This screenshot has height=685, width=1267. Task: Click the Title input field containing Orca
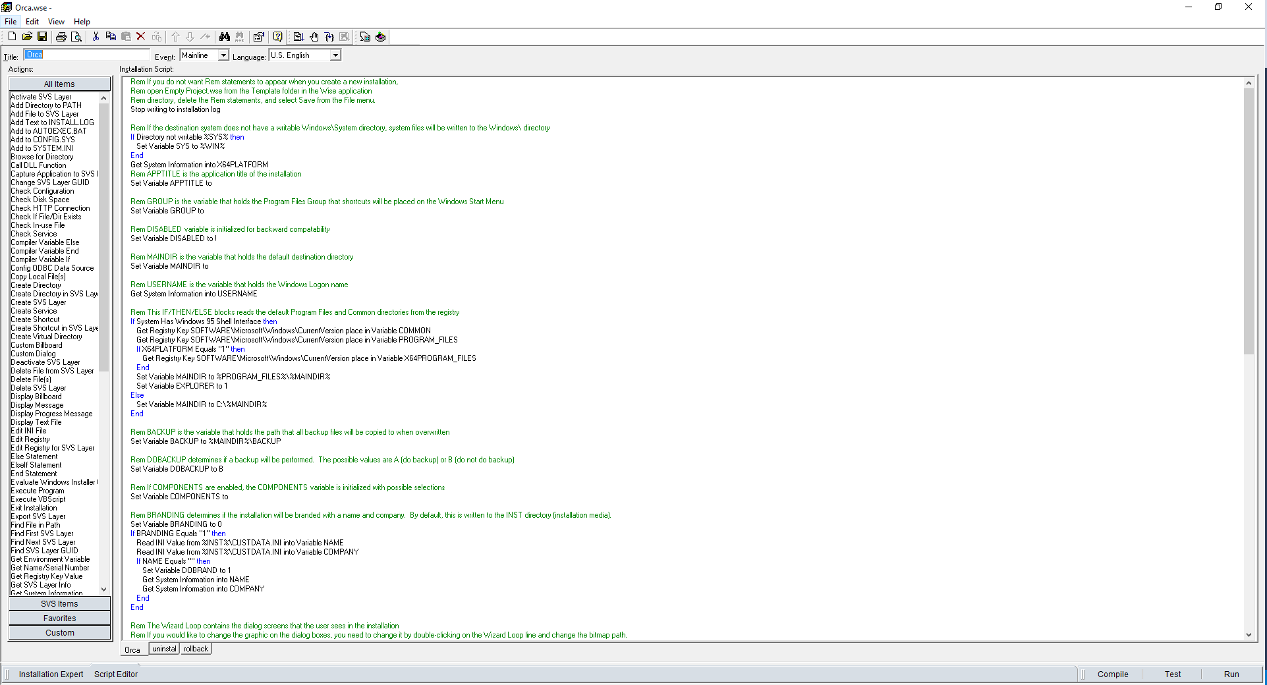tap(87, 55)
